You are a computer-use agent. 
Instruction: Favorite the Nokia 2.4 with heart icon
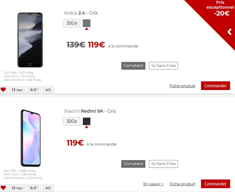pos(3,90)
